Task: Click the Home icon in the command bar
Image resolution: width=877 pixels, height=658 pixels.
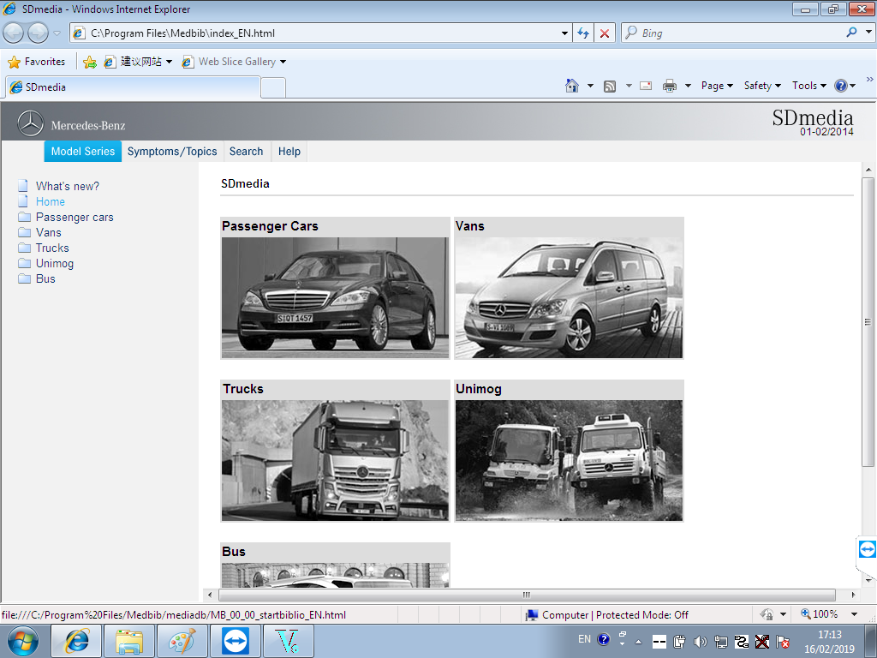Action: tap(572, 86)
